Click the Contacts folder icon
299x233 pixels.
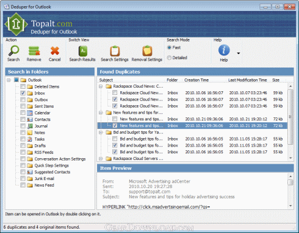coord(30,119)
